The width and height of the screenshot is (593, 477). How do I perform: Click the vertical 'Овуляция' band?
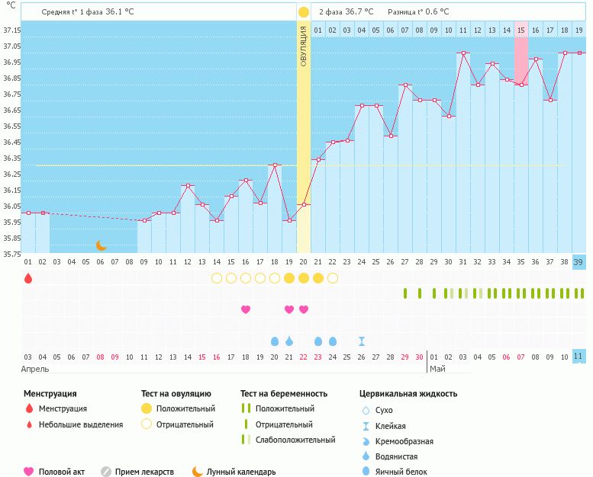(x=304, y=137)
